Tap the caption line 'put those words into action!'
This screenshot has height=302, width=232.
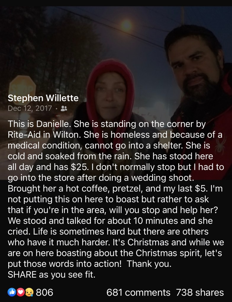(90, 264)
